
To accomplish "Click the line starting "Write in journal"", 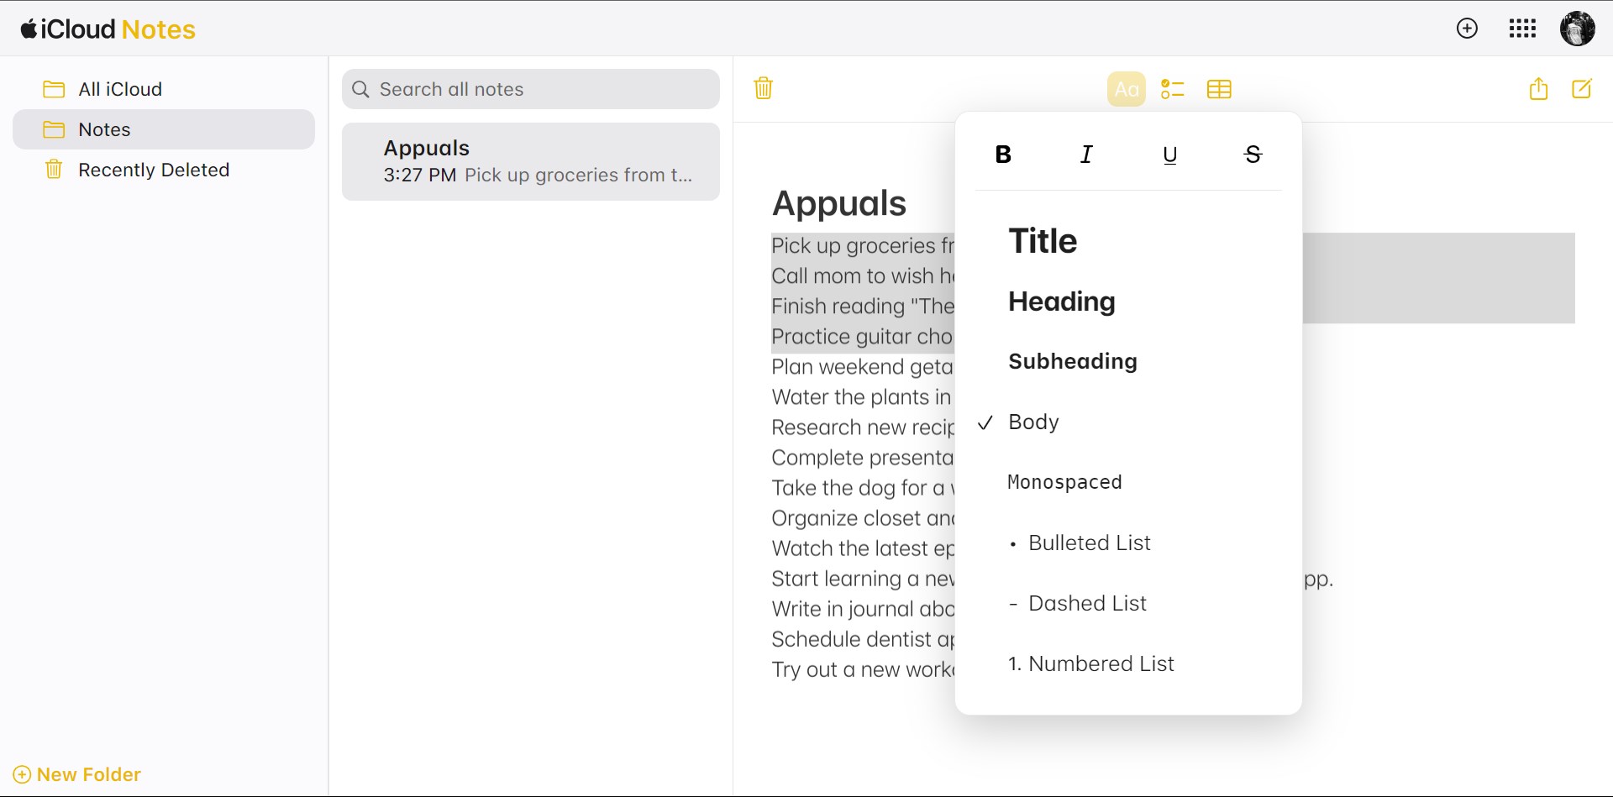I will [863, 609].
